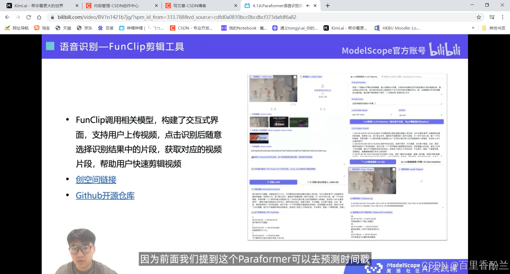Click the bilibili logo in the slide header

[445, 49]
